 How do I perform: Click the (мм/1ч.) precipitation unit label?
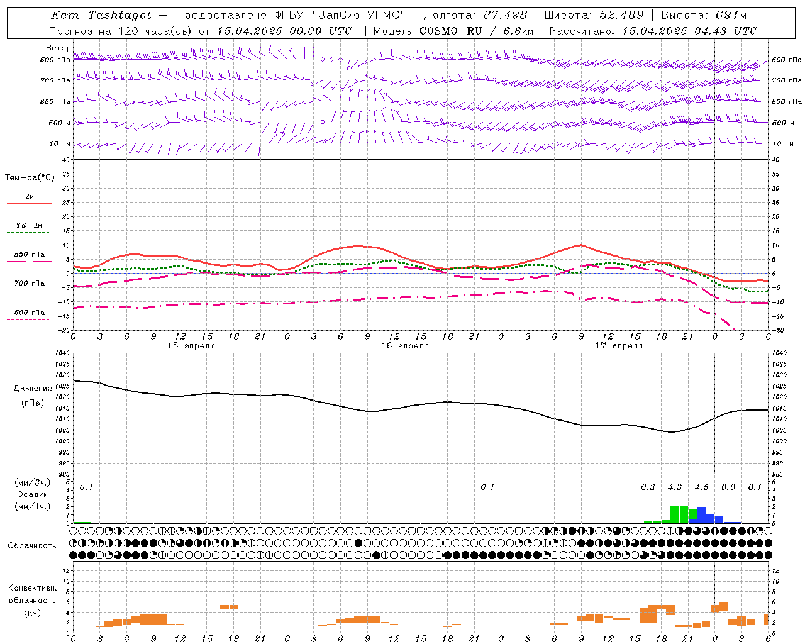click(x=33, y=506)
